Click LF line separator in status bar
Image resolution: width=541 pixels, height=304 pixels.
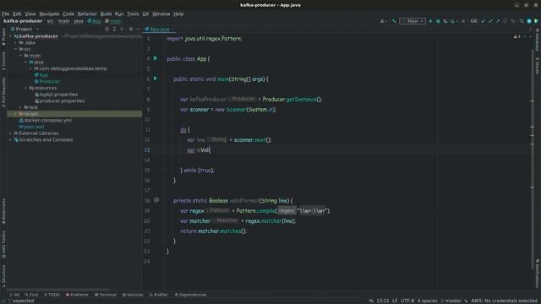point(395,301)
